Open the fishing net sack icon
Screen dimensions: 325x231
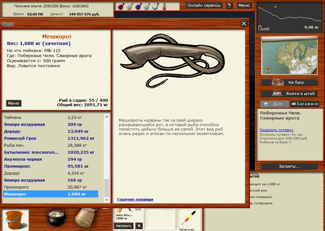coord(86,218)
